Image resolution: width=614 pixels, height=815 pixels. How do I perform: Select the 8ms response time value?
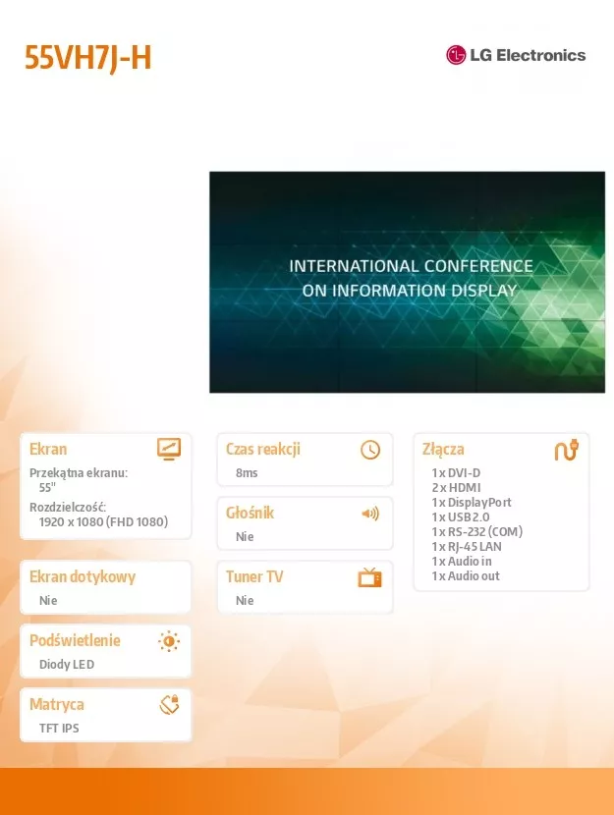click(247, 473)
